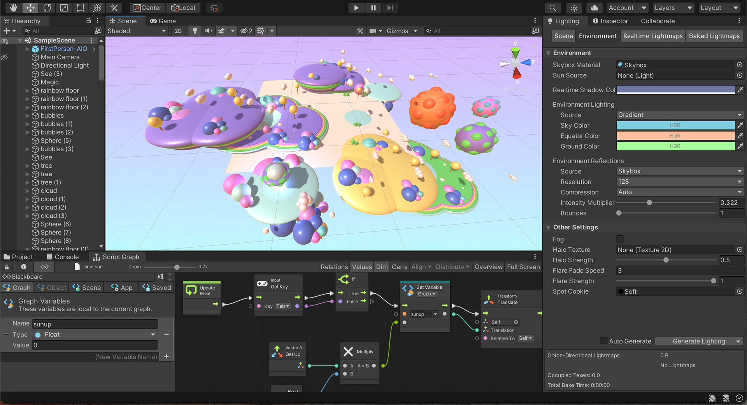The width and height of the screenshot is (747, 405).
Task: Toggle hidden objects visibility count icon
Action: [x=246, y=31]
